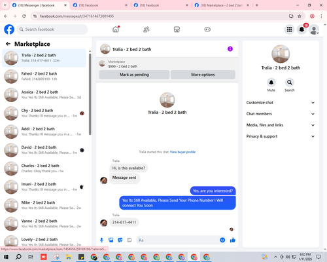
Task: Click Mark as pending button
Action: 134,75
